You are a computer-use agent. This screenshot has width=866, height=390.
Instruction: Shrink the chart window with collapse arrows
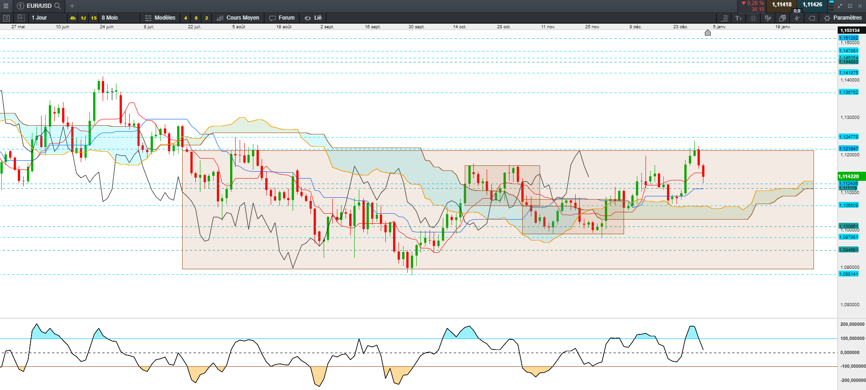[840, 6]
